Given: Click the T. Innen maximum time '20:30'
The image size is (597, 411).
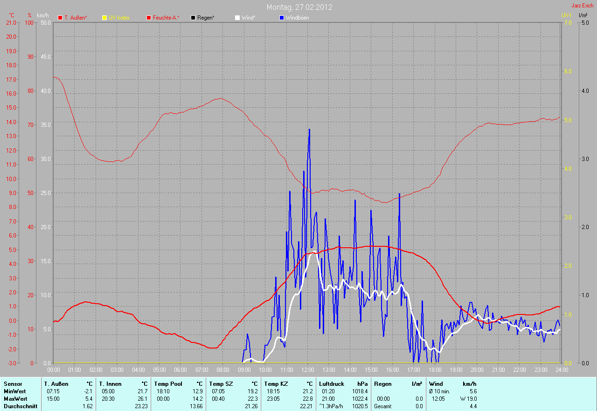Looking at the screenshot, I should pyautogui.click(x=109, y=399).
